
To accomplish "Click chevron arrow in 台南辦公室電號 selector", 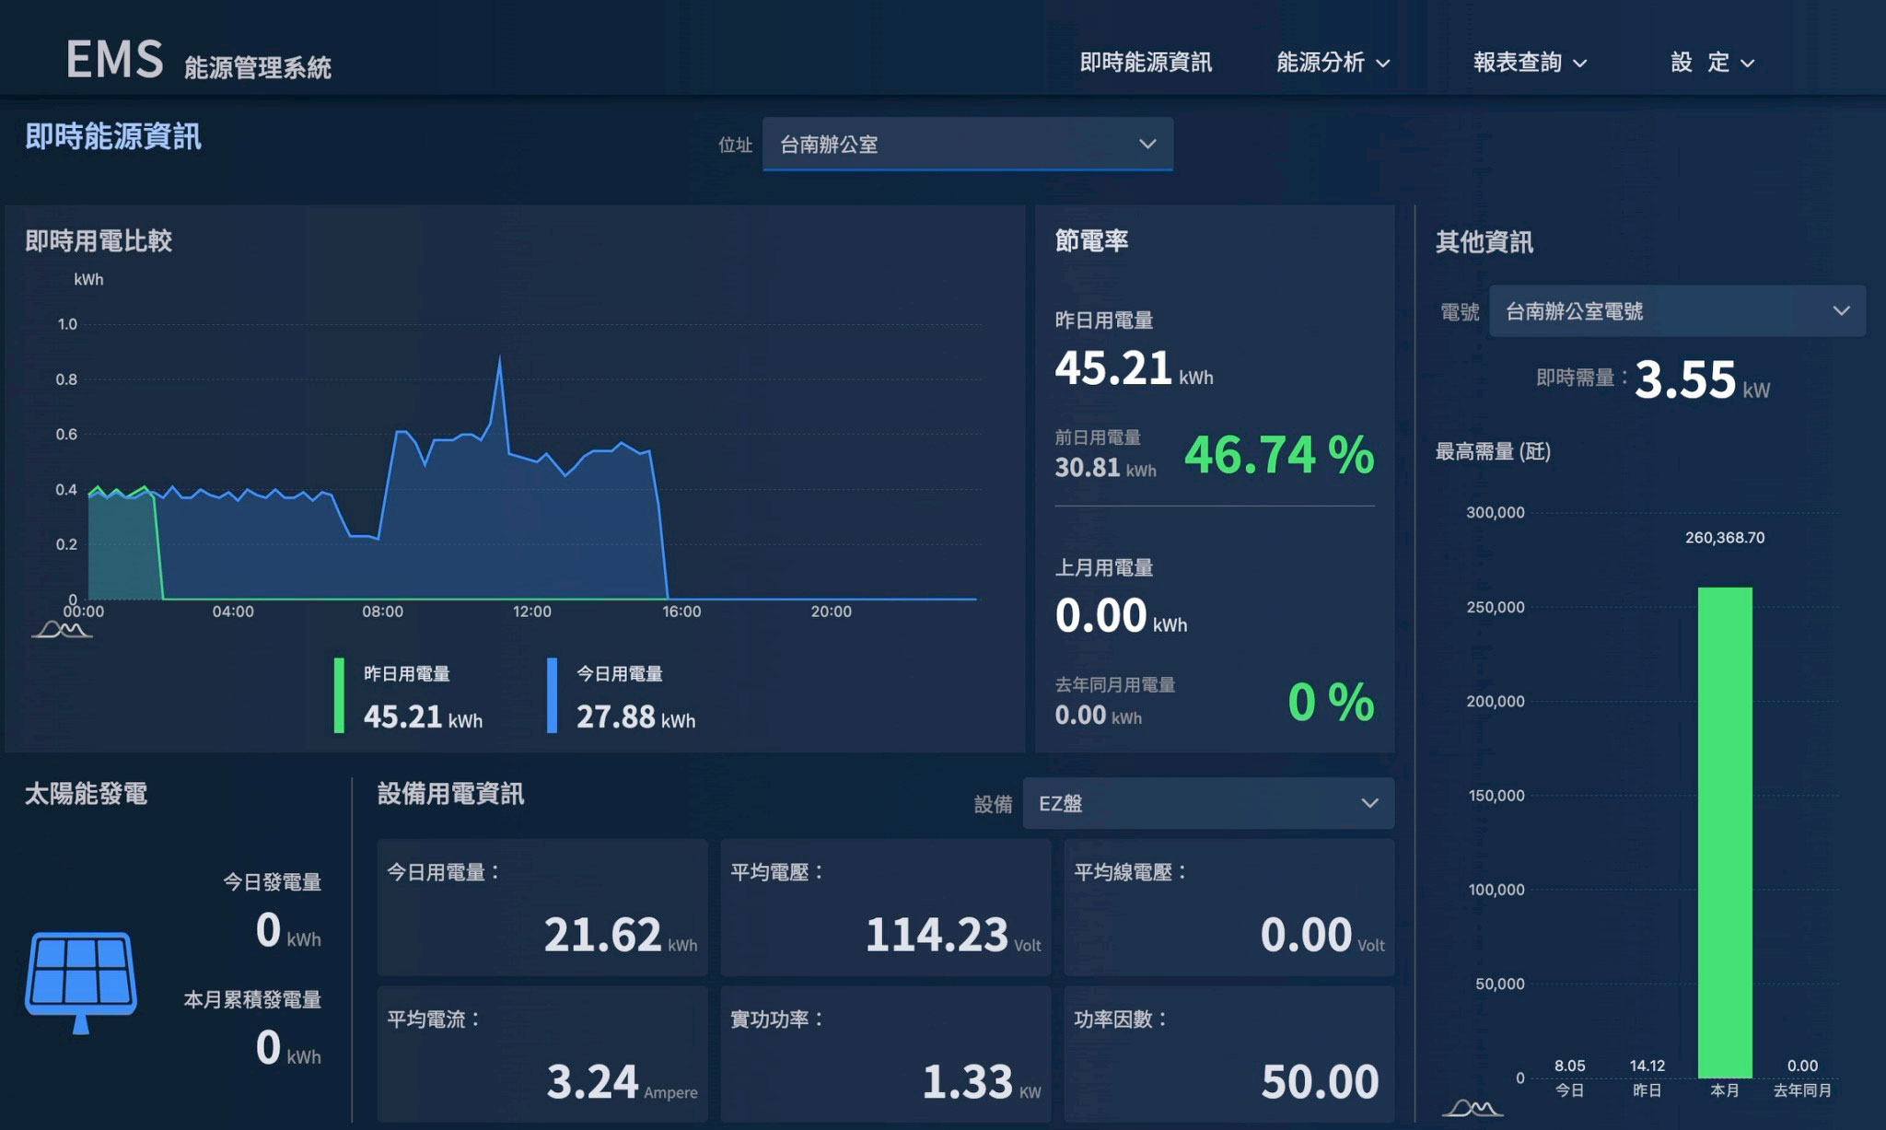I will pyautogui.click(x=1841, y=311).
